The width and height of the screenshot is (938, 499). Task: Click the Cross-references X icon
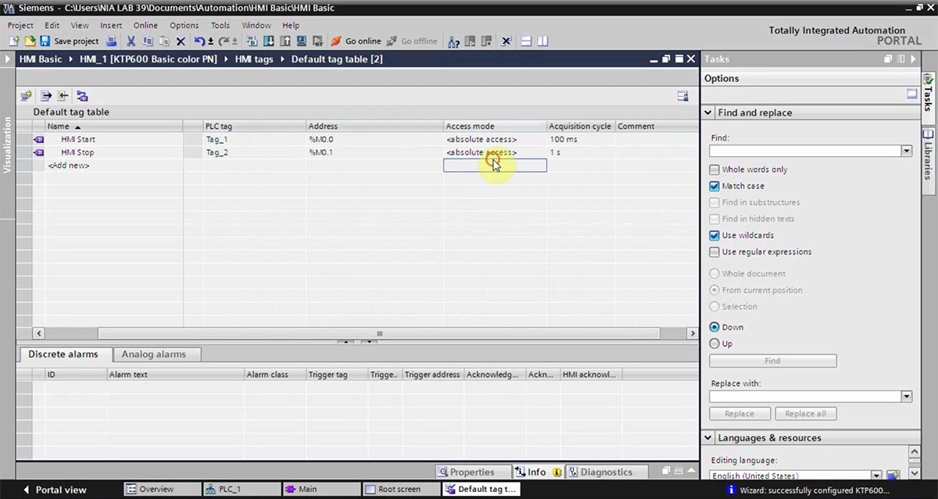pyautogui.click(x=506, y=41)
